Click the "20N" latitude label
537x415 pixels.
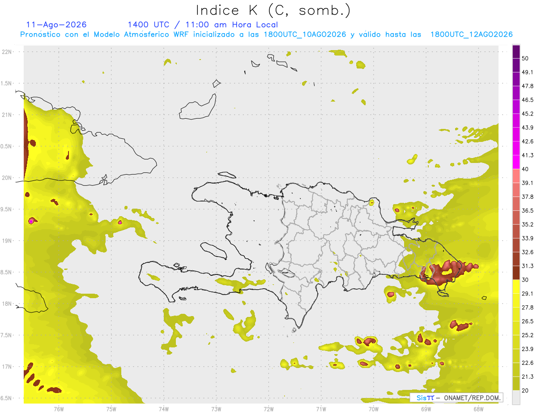point(7,178)
